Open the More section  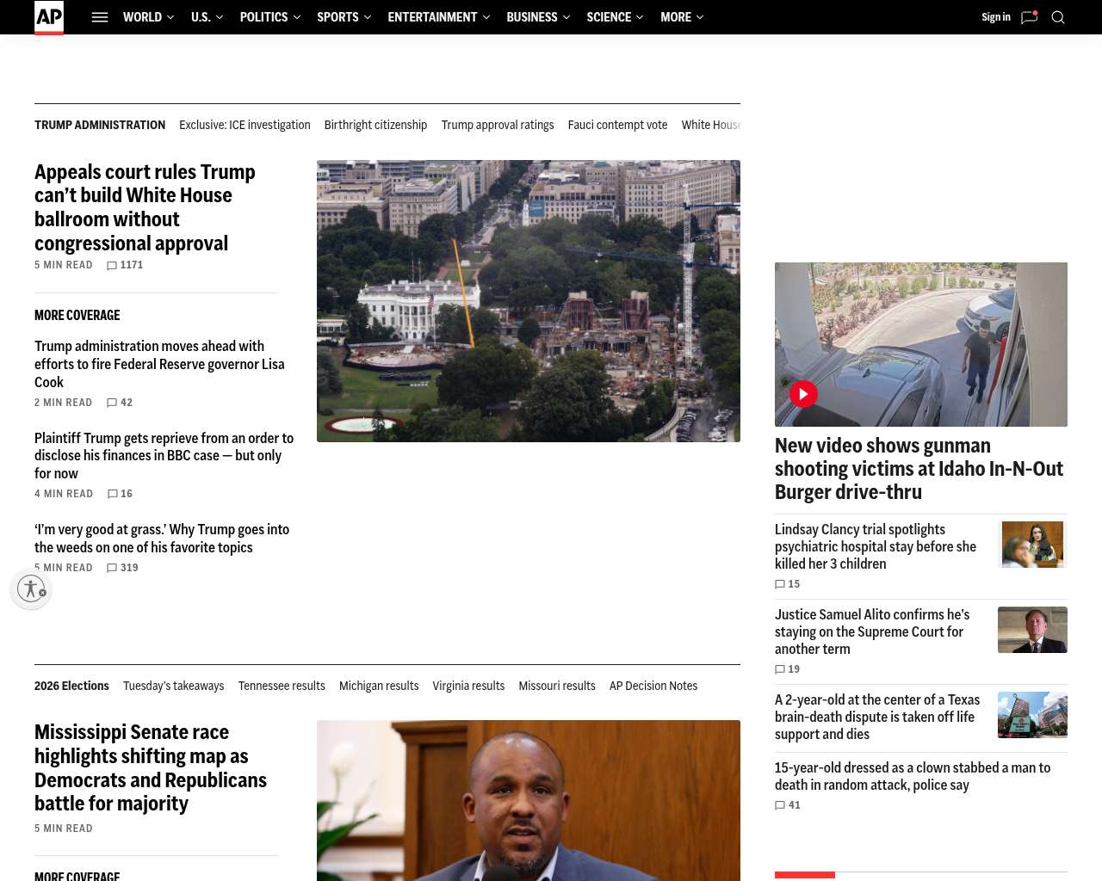pos(676,17)
